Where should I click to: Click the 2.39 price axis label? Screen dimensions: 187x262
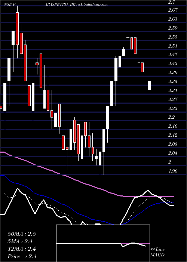pos(173,73)
